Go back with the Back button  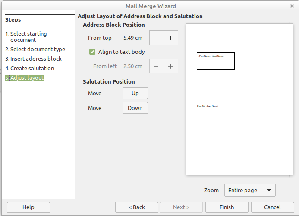[x=136, y=207]
